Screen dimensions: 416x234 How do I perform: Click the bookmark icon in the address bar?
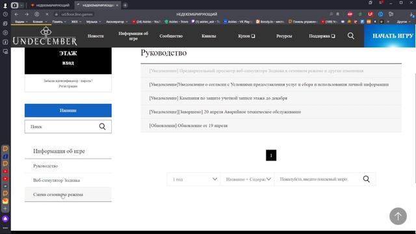[x=338, y=14]
